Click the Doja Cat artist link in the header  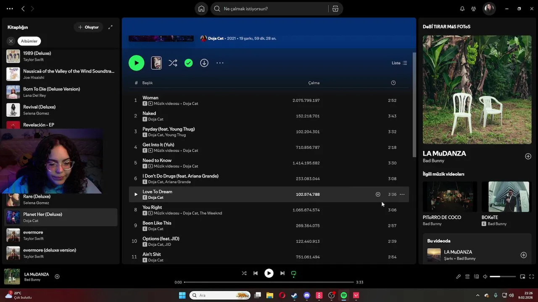(x=216, y=38)
